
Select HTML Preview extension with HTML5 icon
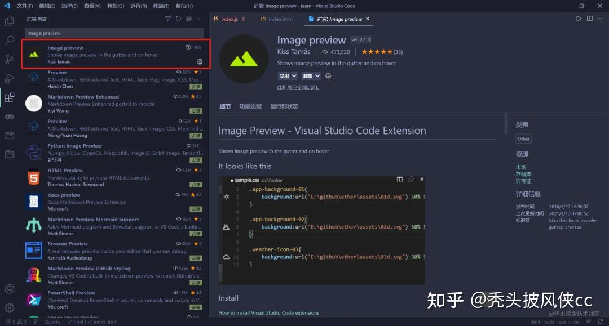click(x=114, y=177)
